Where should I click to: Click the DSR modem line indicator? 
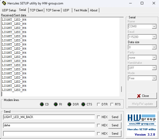pos(69,104)
